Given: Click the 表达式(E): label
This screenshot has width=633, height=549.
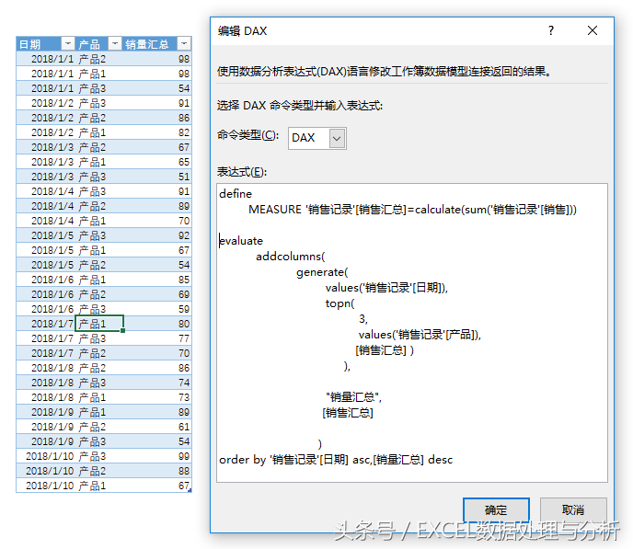Looking at the screenshot, I should [x=242, y=172].
